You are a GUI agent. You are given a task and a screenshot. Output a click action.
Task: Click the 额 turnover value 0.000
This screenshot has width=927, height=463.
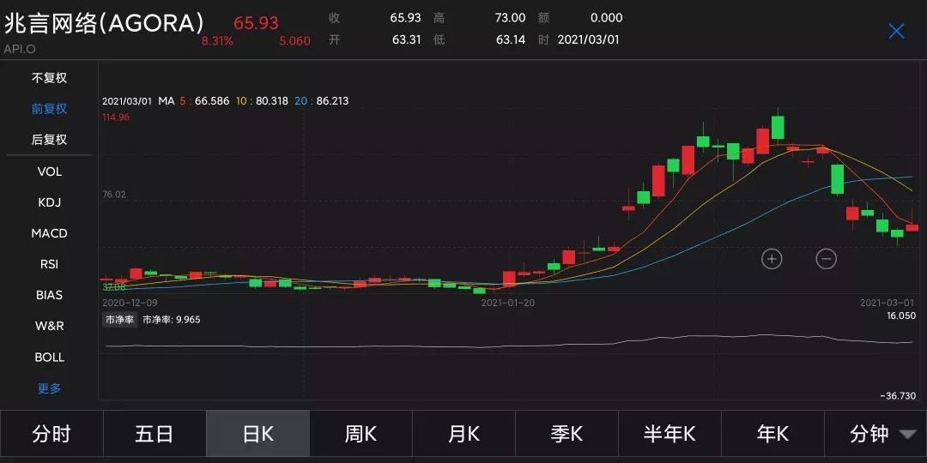click(607, 18)
